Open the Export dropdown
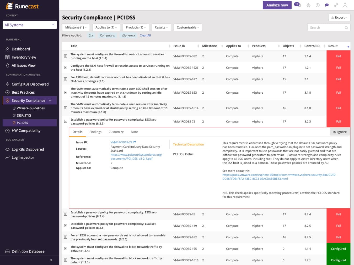Viewport: 354px width, 265px height. tap(339, 18)
